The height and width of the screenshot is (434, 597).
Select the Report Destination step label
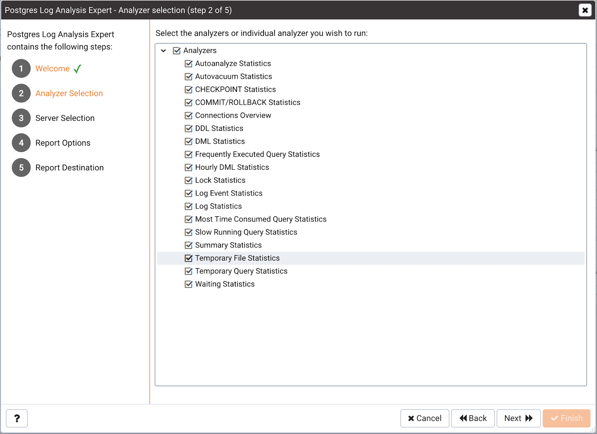[70, 168]
